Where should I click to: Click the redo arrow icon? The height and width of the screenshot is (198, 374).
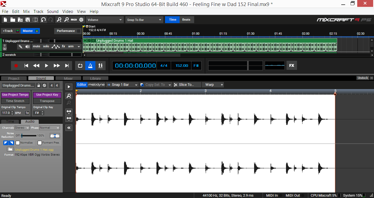click(x=51, y=20)
